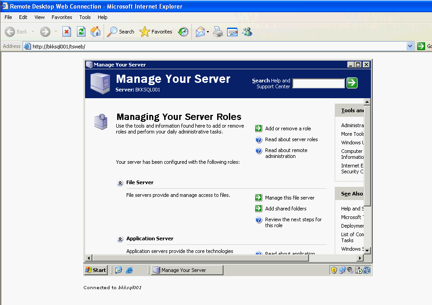Click the yellow security shield tray icon
Image resolution: width=432 pixels, height=305 pixels.
[334, 270]
